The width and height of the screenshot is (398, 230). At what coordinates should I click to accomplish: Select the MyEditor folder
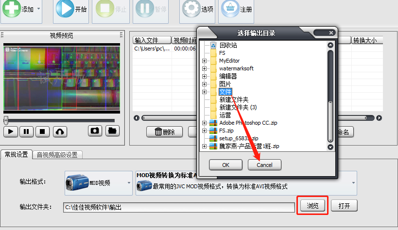click(229, 61)
